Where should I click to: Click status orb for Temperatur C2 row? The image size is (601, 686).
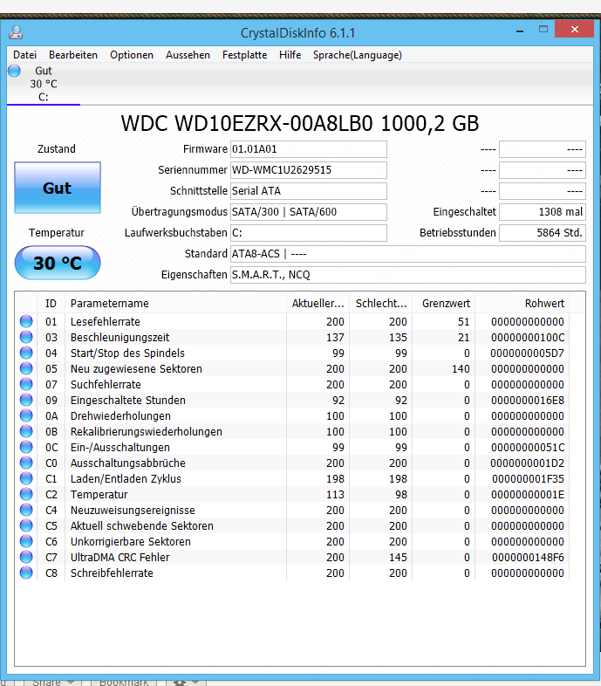[26, 494]
